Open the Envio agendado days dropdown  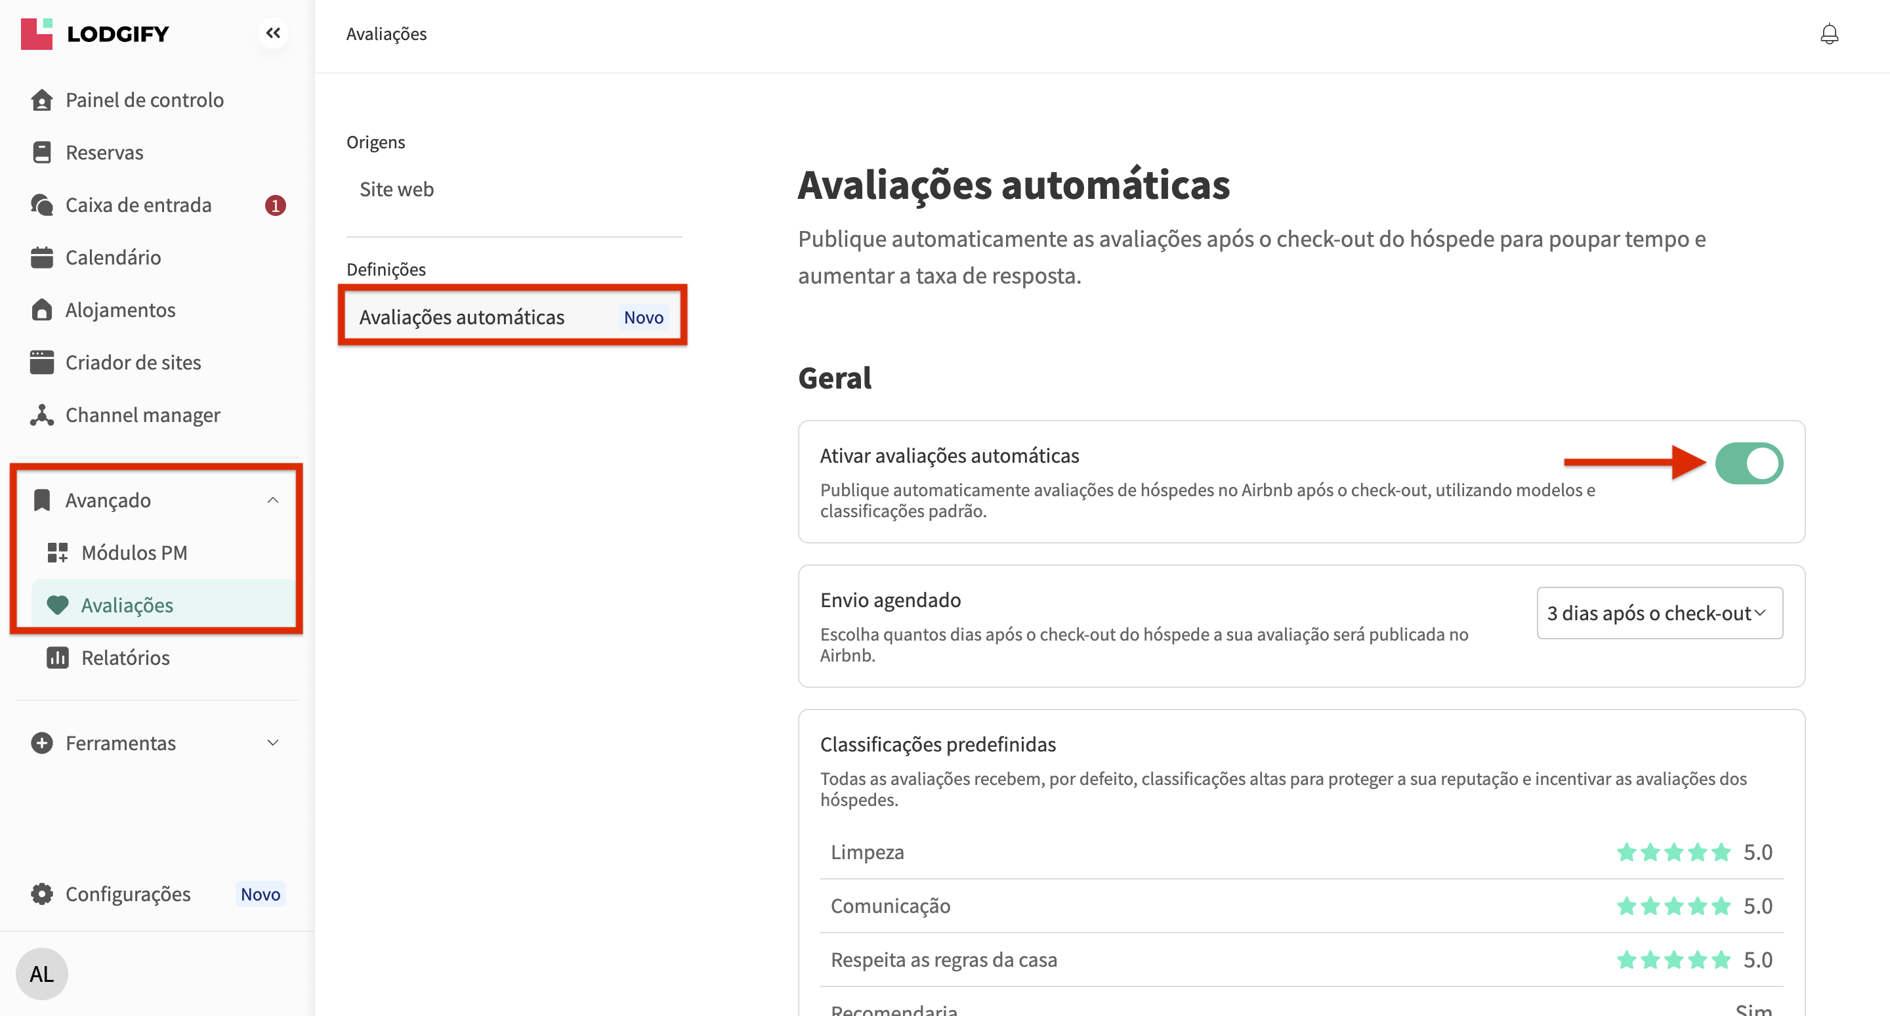(1659, 612)
